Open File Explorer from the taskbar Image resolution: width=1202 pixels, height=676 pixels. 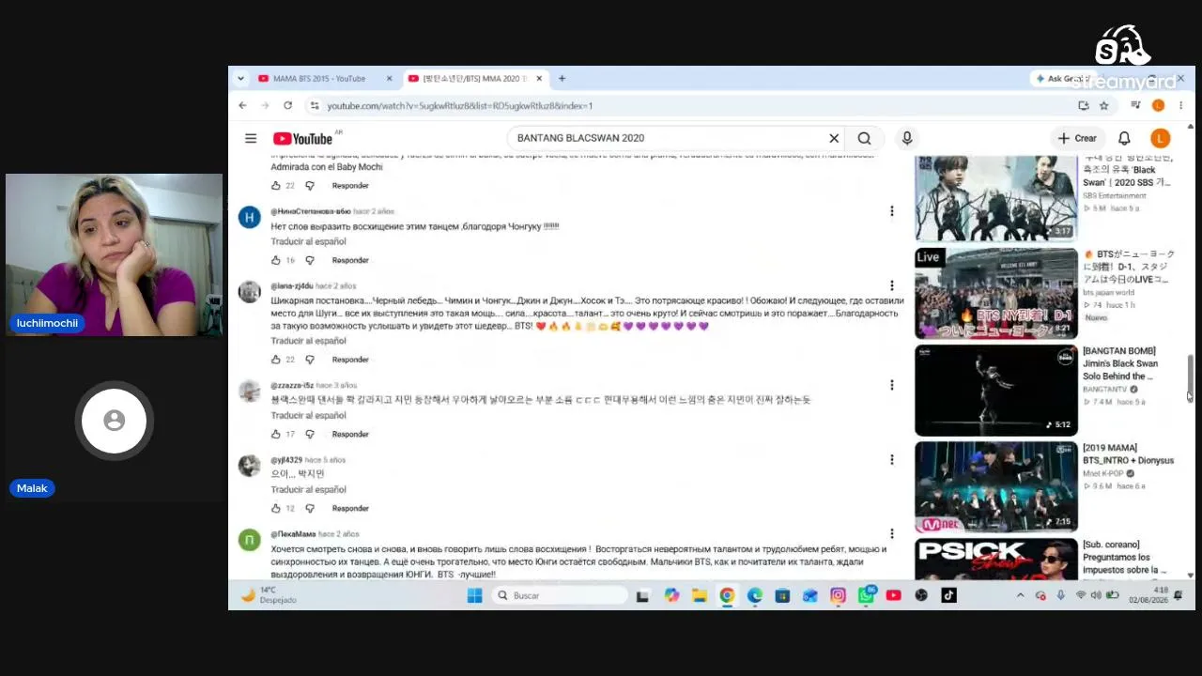pyautogui.click(x=700, y=595)
